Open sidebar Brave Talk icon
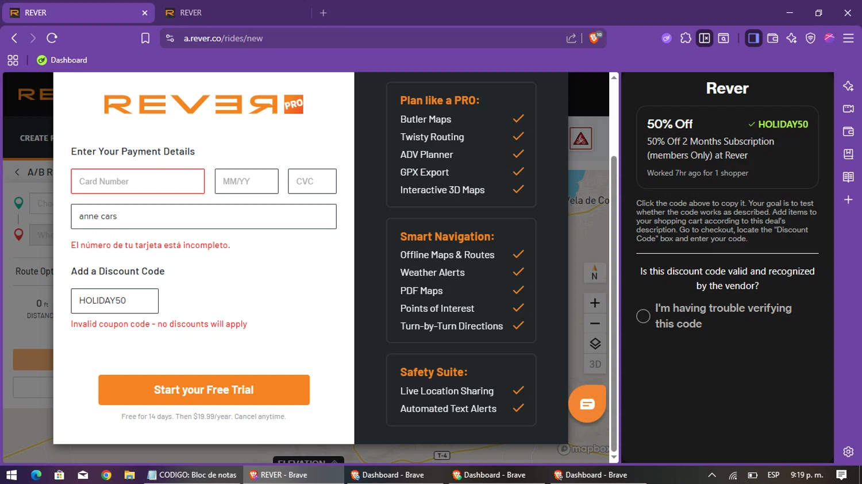 click(x=848, y=109)
